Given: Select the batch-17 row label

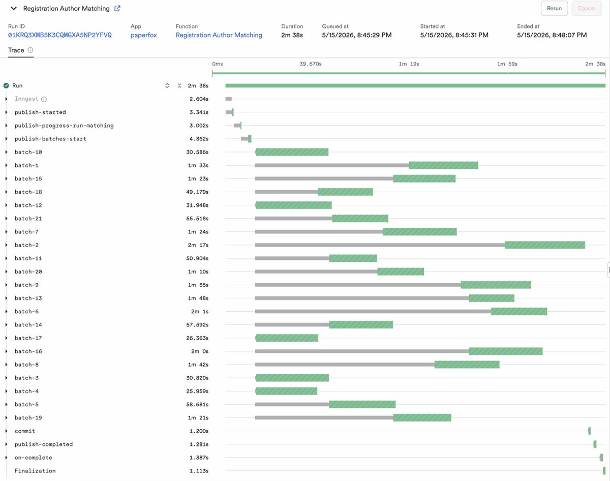Looking at the screenshot, I should pos(28,338).
